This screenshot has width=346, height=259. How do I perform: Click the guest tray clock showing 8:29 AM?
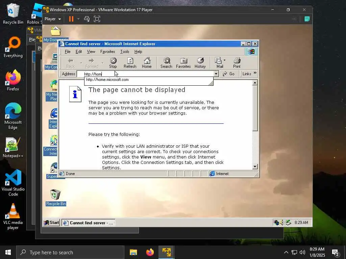pos(301,223)
